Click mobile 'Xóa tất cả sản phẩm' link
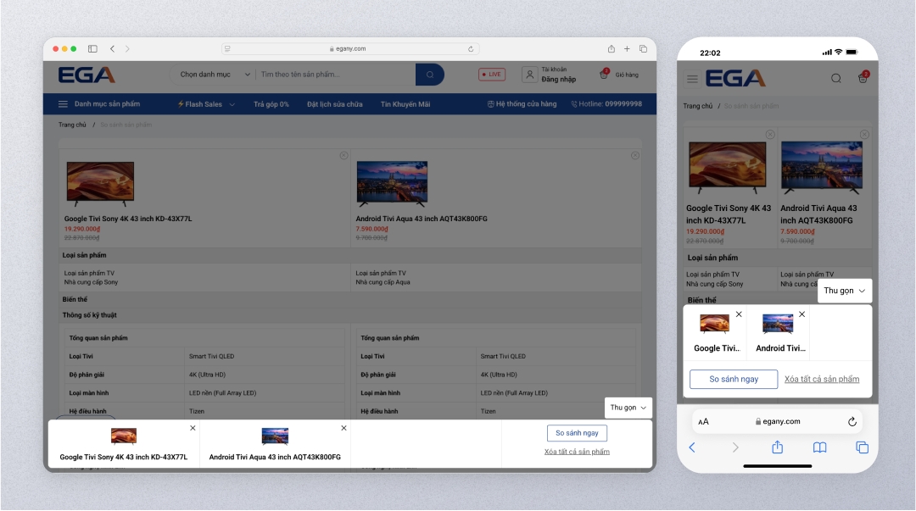 click(x=822, y=379)
